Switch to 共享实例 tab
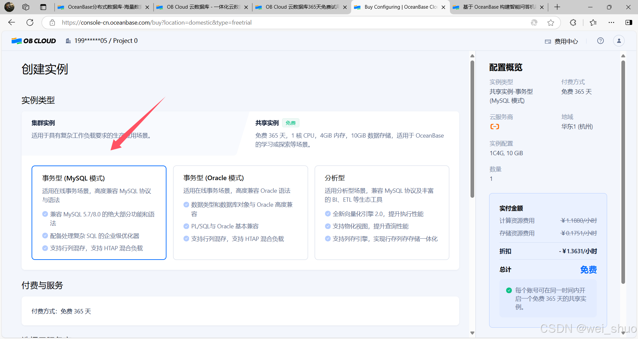 pyautogui.click(x=267, y=123)
